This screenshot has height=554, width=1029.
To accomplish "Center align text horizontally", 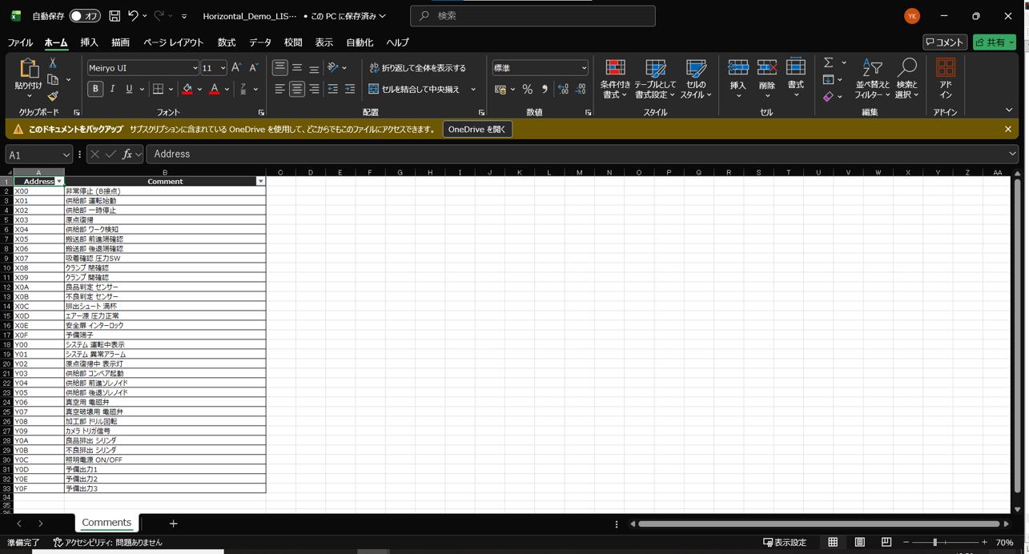I will [x=297, y=89].
